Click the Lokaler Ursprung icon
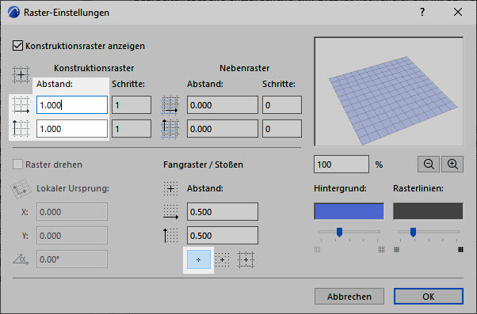 tap(21, 188)
